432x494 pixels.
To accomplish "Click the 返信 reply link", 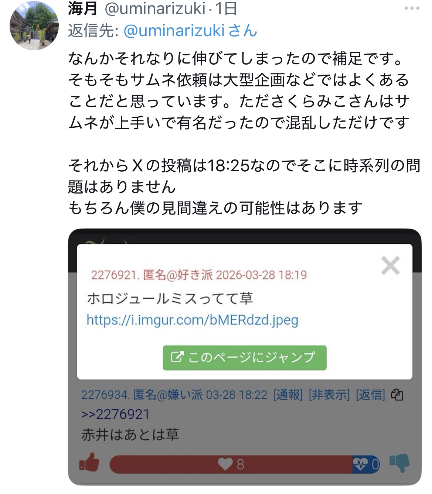I will coord(370,395).
